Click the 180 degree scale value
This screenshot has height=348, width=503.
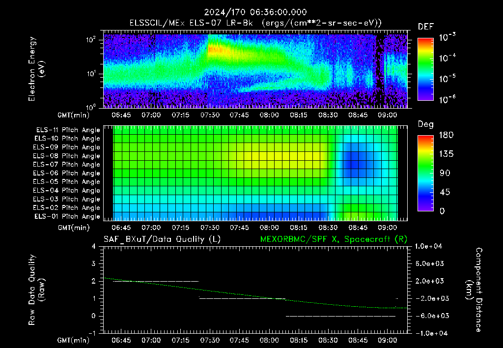pyautogui.click(x=447, y=135)
